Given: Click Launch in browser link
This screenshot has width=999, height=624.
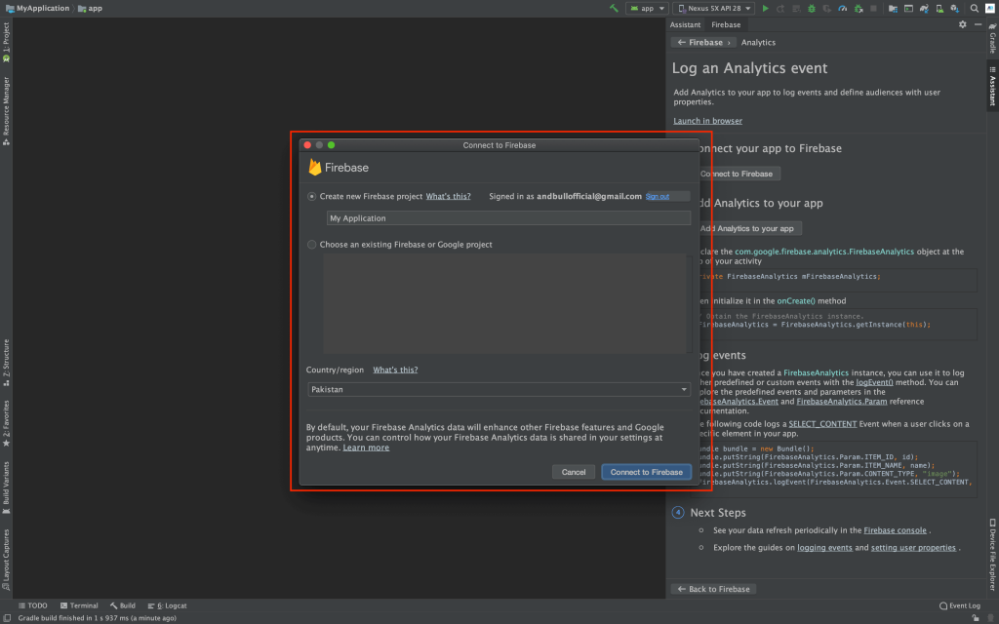Looking at the screenshot, I should (x=707, y=120).
